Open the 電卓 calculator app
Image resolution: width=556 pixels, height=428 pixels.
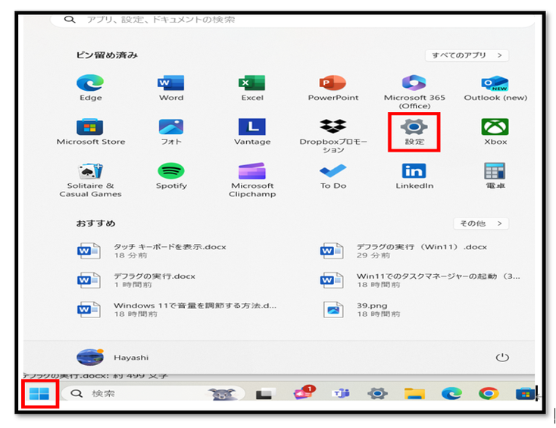[495, 176]
